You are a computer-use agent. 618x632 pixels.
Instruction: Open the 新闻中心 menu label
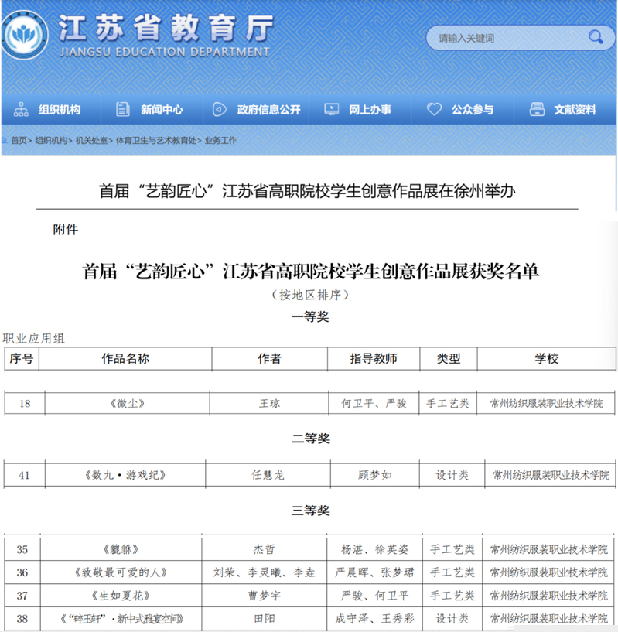tap(162, 110)
